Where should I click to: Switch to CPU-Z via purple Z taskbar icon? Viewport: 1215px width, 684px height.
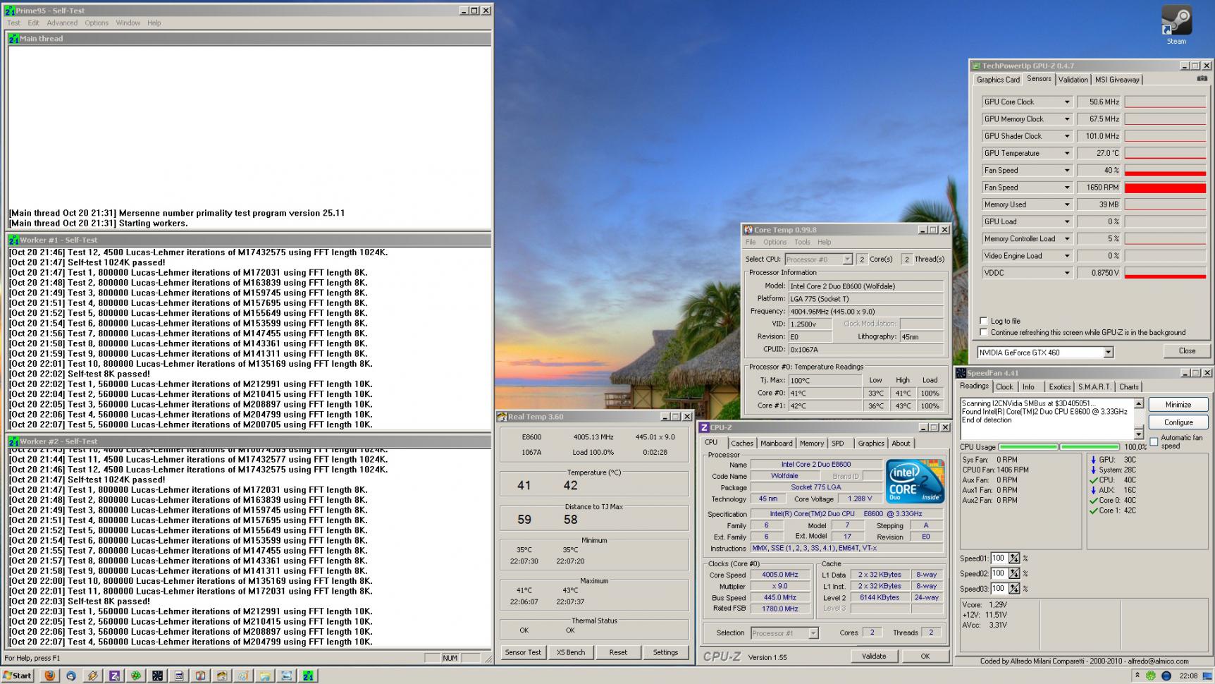click(114, 676)
